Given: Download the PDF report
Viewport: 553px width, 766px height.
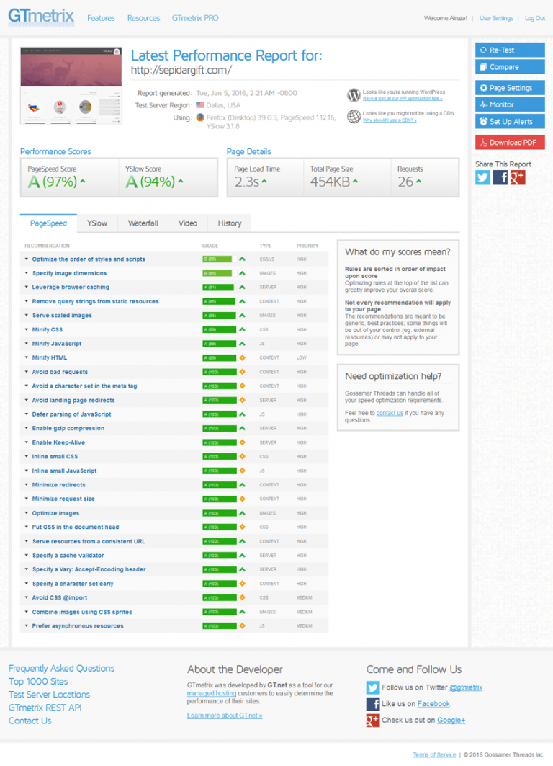Looking at the screenshot, I should tap(510, 143).
